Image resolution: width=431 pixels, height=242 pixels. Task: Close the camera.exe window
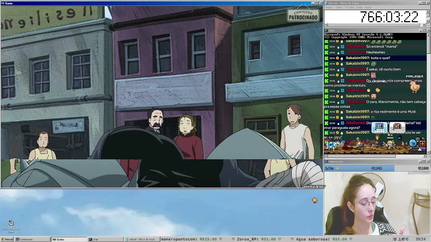[x=428, y=162]
